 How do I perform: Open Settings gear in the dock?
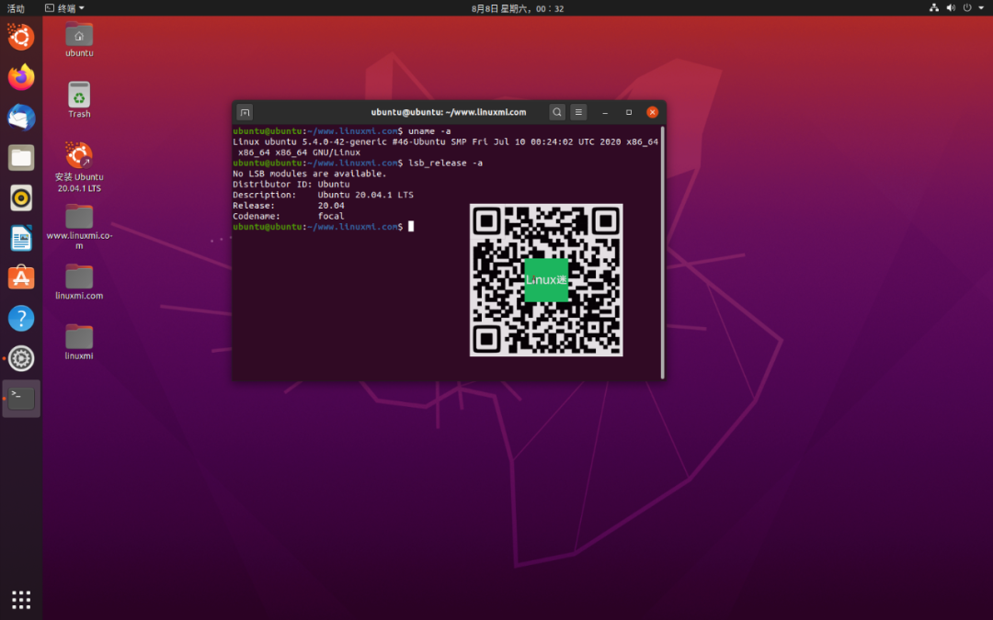click(x=21, y=358)
